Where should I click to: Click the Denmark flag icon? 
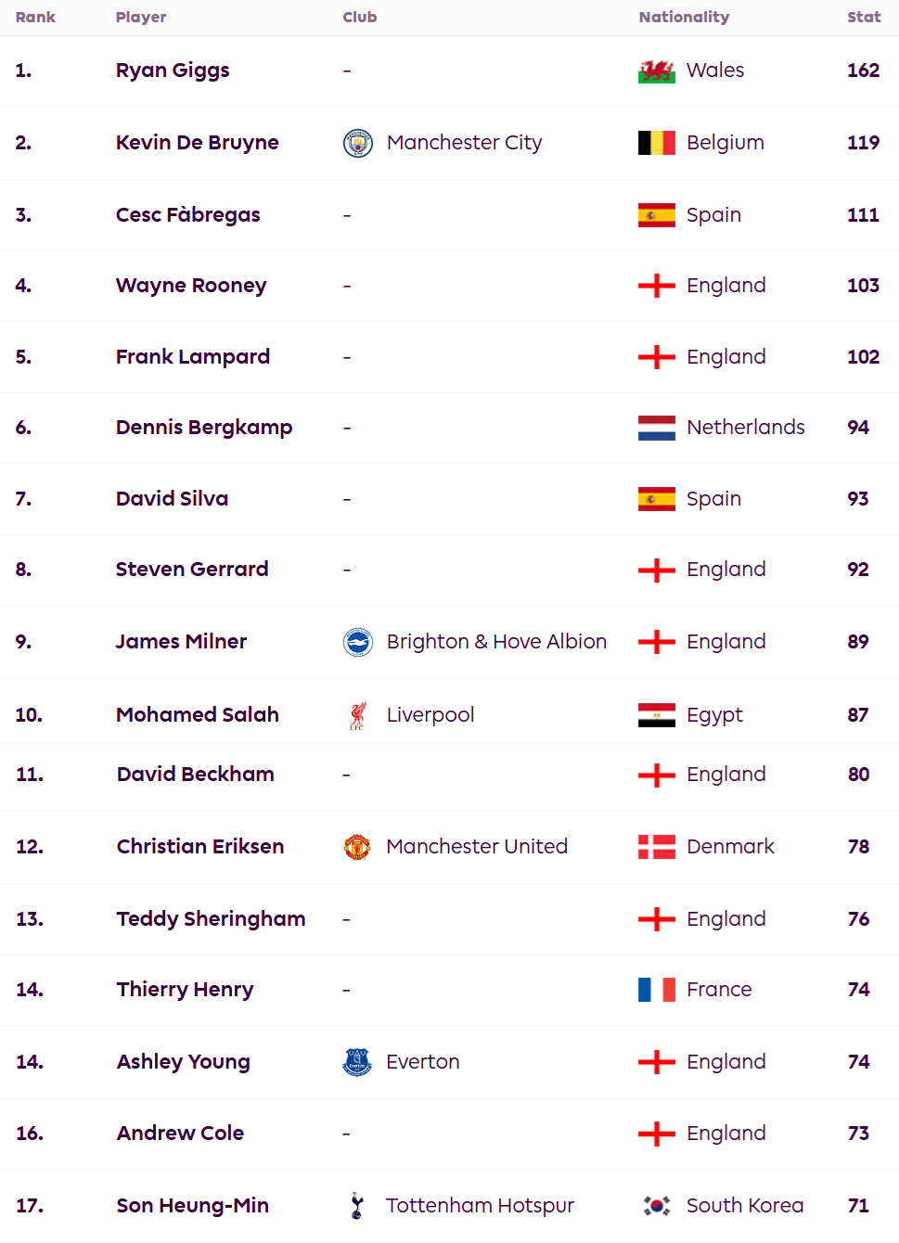point(657,847)
